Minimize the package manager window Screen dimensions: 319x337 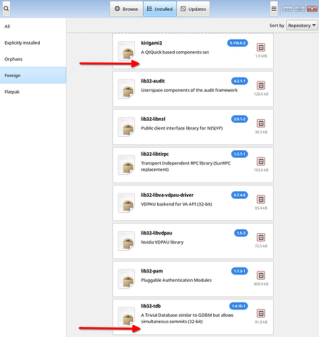coord(287,9)
